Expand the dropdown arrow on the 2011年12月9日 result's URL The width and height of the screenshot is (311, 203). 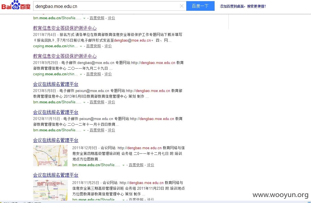[x=123, y=165]
